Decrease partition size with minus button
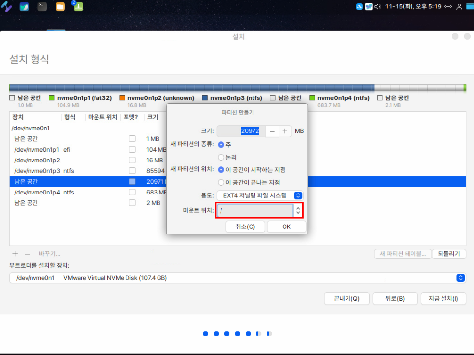 pos(272,131)
